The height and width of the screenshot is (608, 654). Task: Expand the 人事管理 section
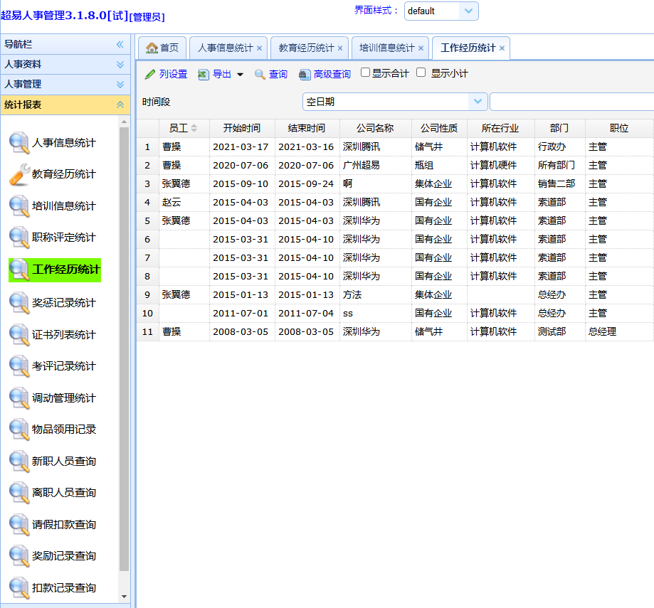(120, 84)
